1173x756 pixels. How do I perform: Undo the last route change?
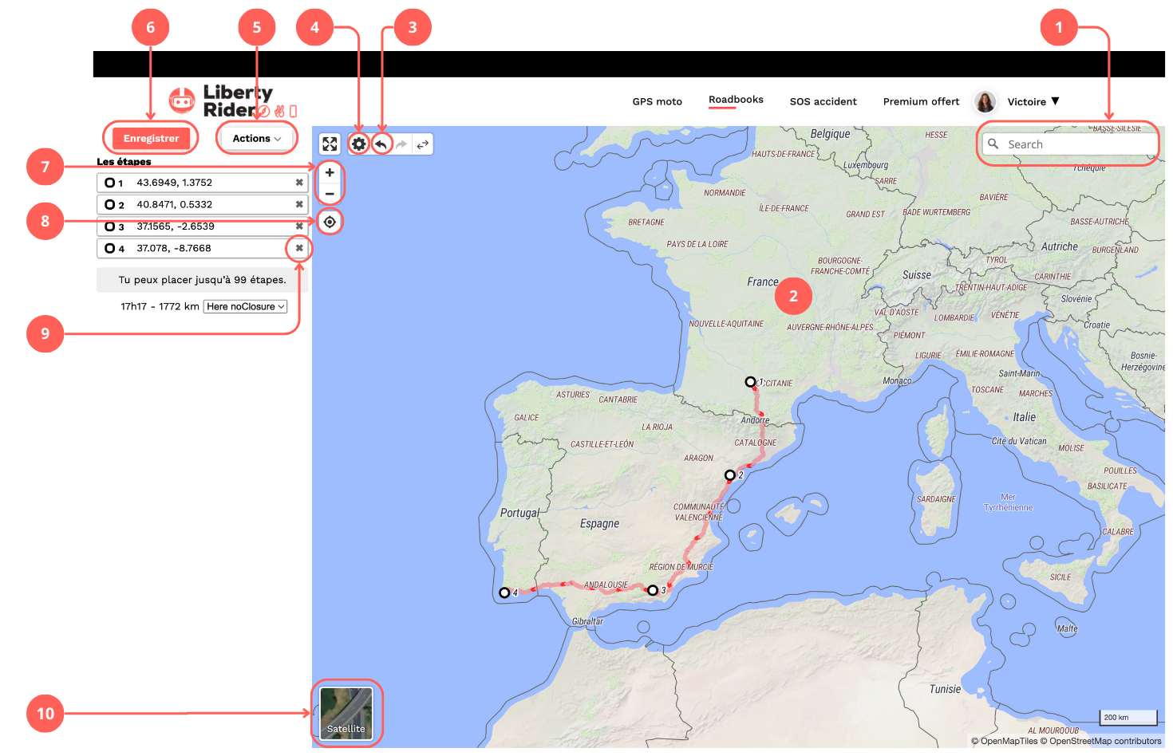[x=381, y=144]
